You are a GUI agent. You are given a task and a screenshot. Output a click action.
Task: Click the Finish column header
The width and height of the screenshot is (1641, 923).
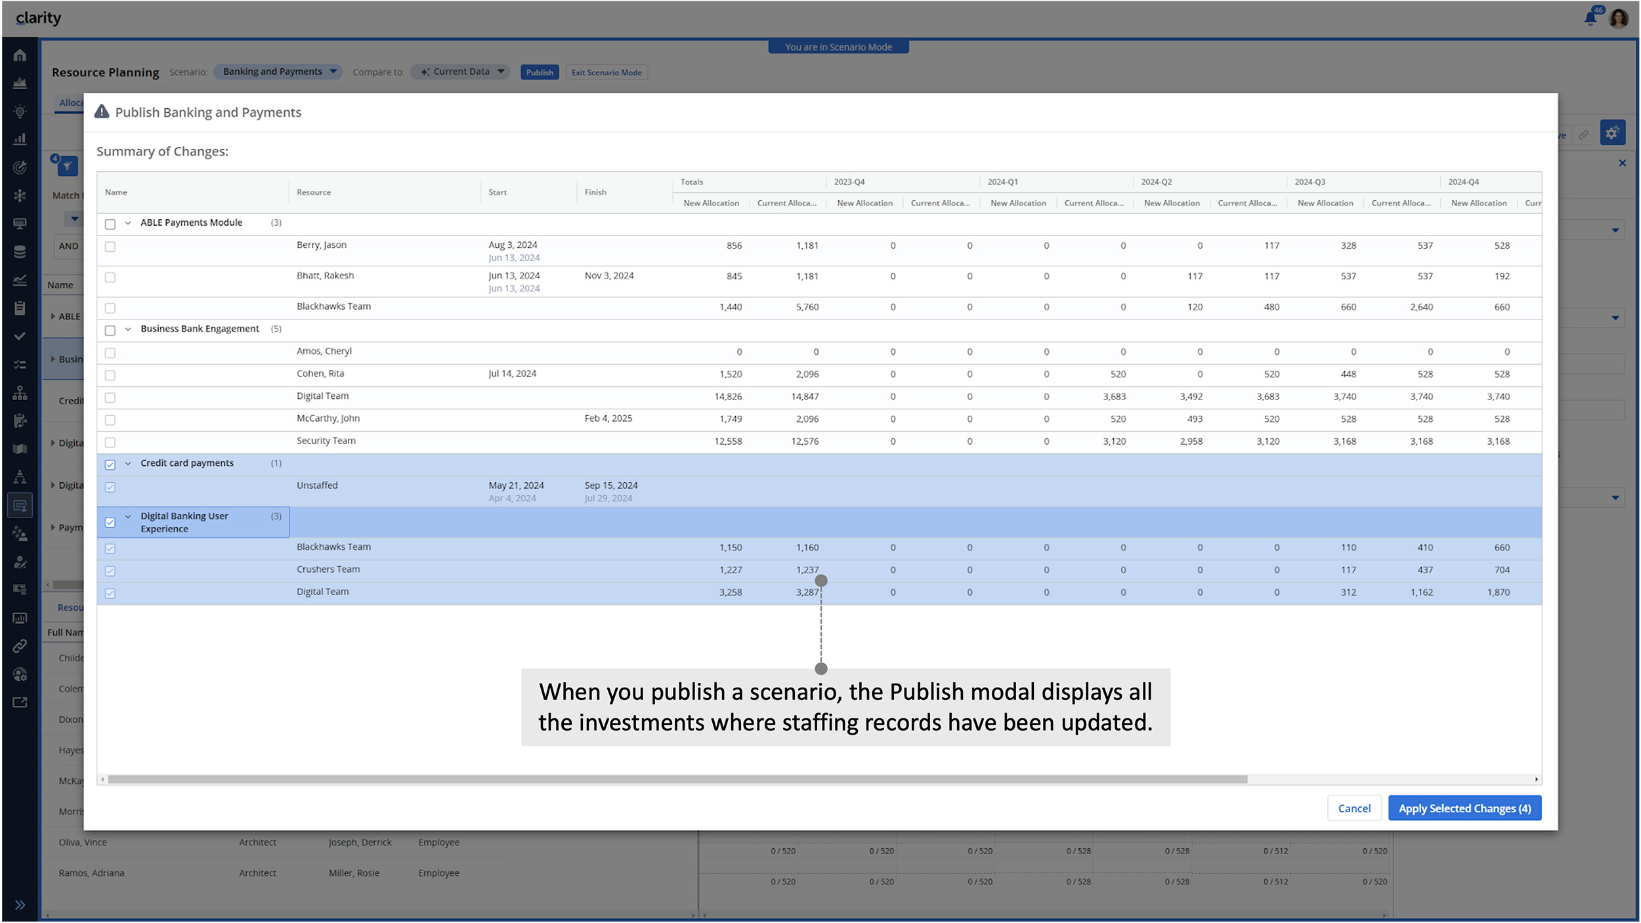[x=595, y=192]
